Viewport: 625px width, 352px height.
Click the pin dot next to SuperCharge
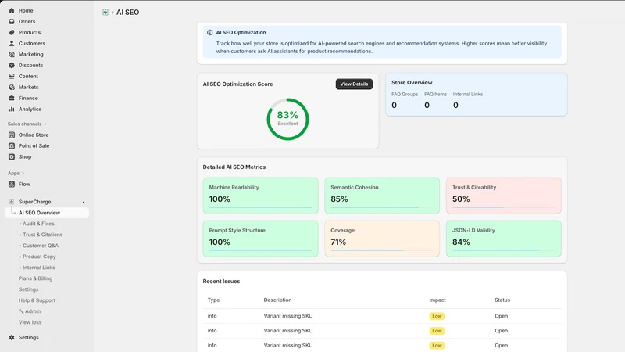[84, 202]
